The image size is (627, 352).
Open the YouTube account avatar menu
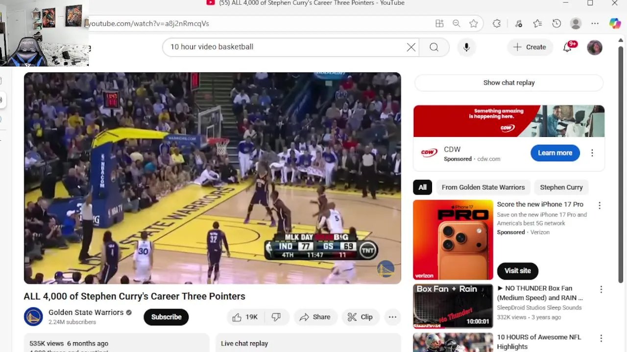[594, 47]
